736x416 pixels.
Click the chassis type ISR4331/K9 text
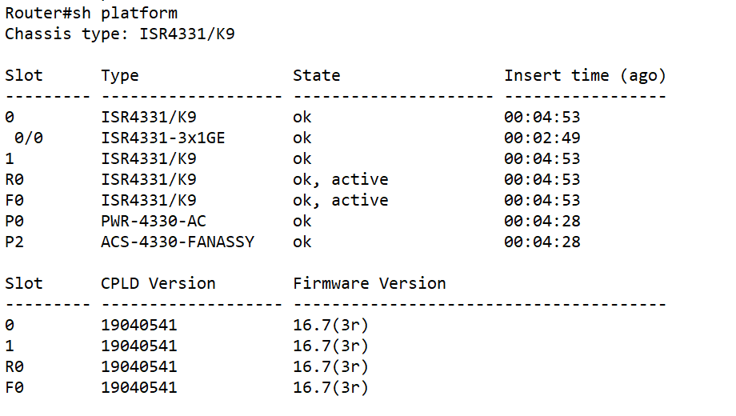tap(187, 34)
